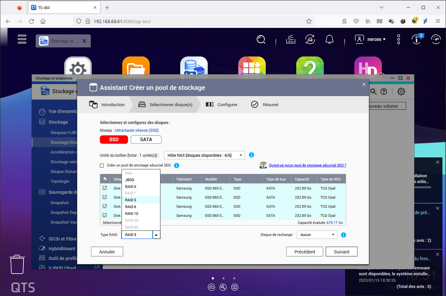Bookmark this page with star icon
Viewport: 446px width, 296px height.
coord(309,21)
